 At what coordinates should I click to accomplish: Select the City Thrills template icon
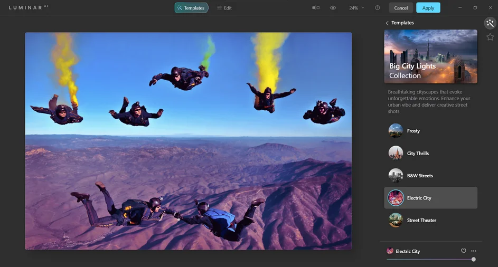click(396, 153)
